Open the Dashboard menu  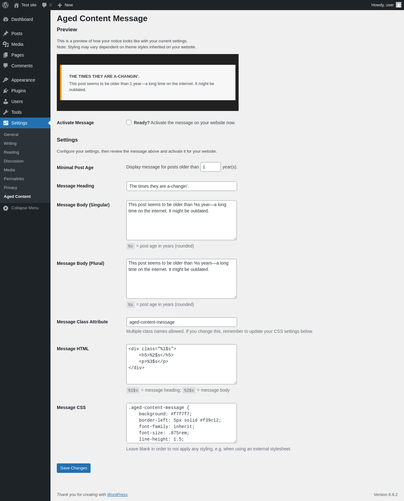pos(25,19)
